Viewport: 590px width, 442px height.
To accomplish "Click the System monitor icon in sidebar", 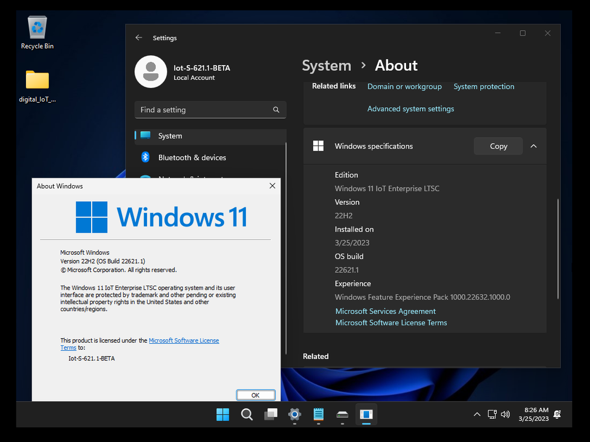I will pyautogui.click(x=145, y=135).
